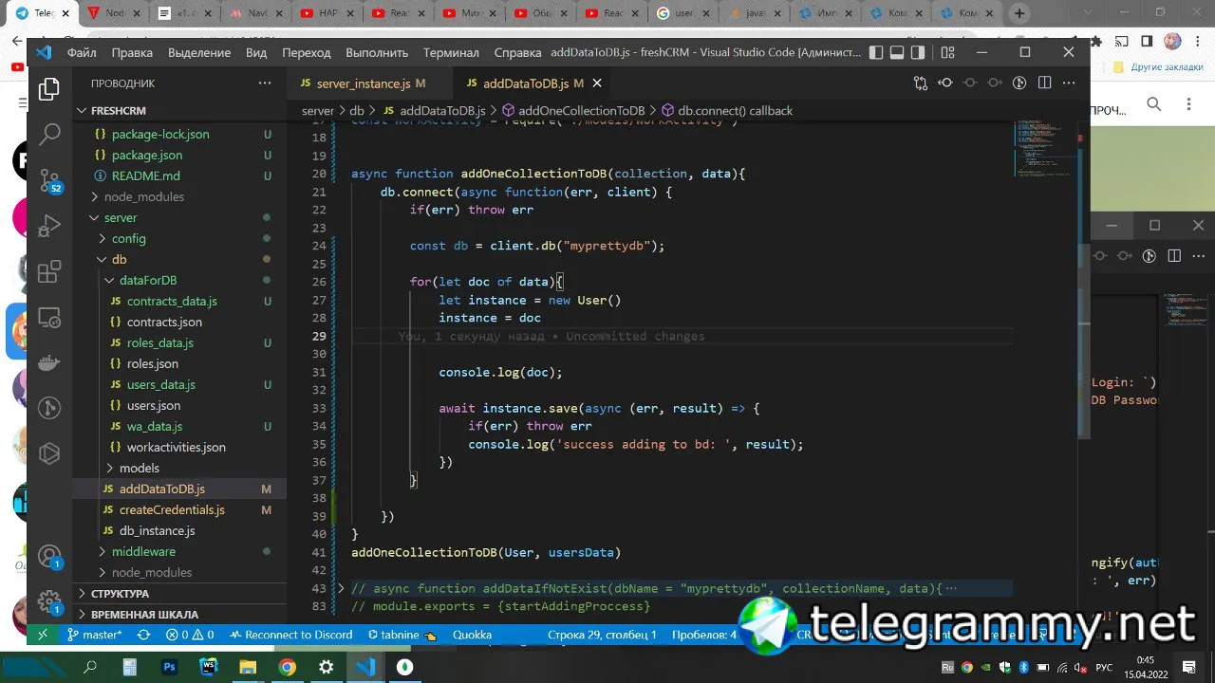Viewport: 1215px width, 683px height.
Task: Expand the ВРЕМЕННАЯ ШКАЛА timeline section
Action: pyautogui.click(x=179, y=614)
